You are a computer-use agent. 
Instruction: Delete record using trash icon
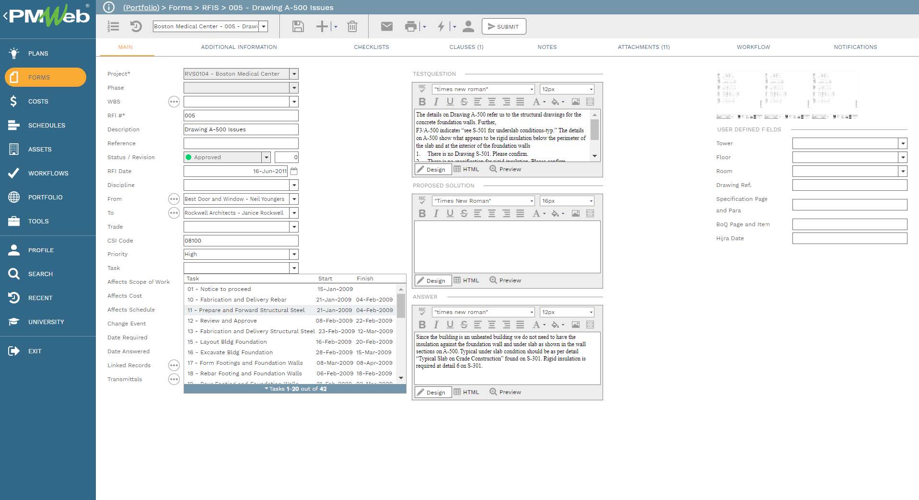click(352, 26)
